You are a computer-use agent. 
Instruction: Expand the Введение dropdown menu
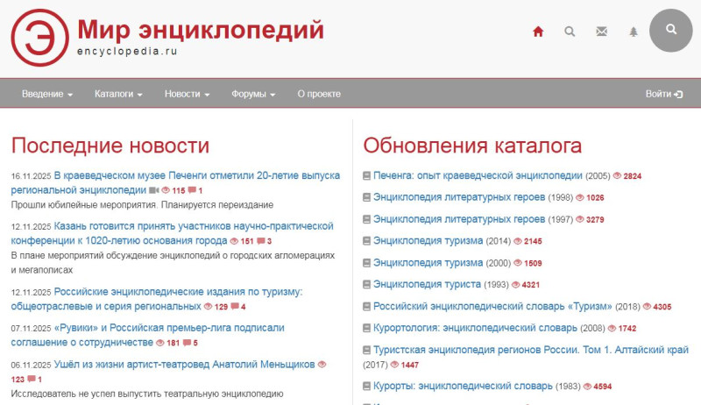[46, 94]
